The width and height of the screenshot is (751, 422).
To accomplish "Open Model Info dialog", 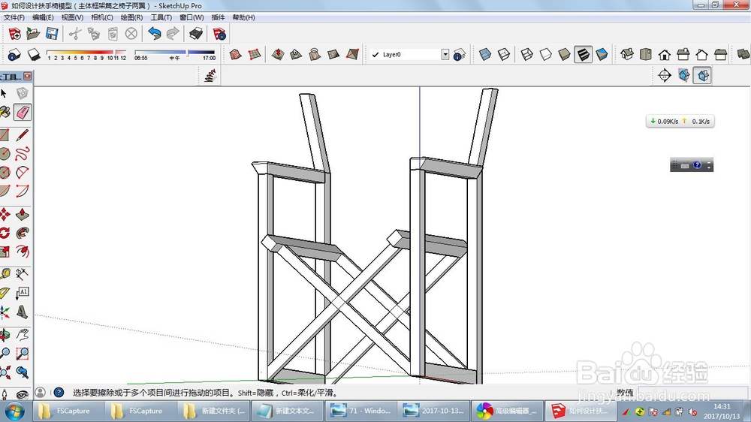I will [x=219, y=34].
